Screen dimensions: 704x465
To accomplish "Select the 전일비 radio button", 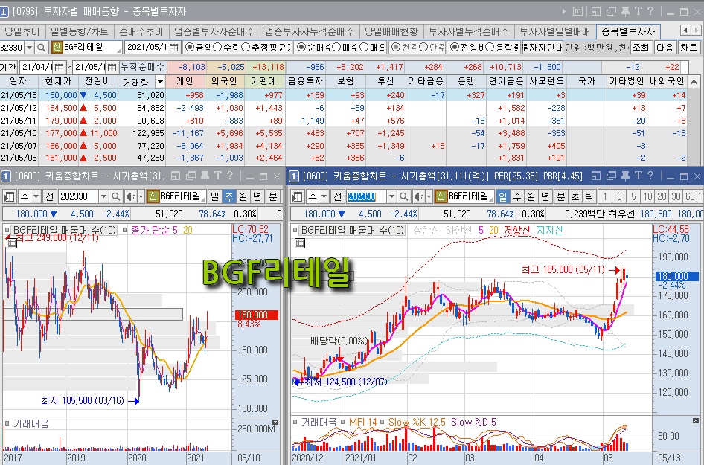I will [x=455, y=47].
